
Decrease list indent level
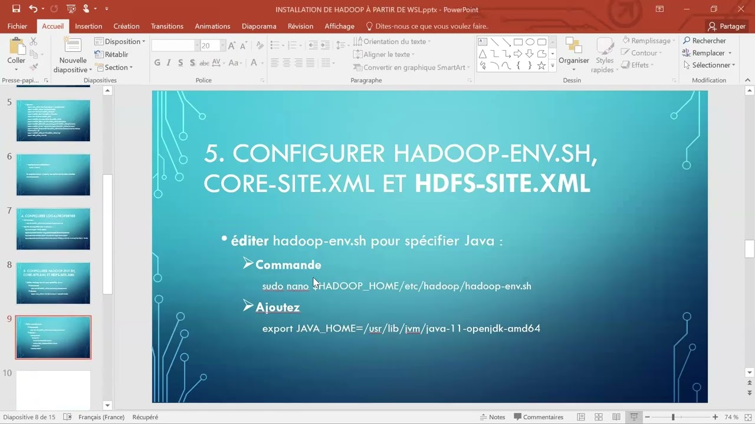coord(313,45)
